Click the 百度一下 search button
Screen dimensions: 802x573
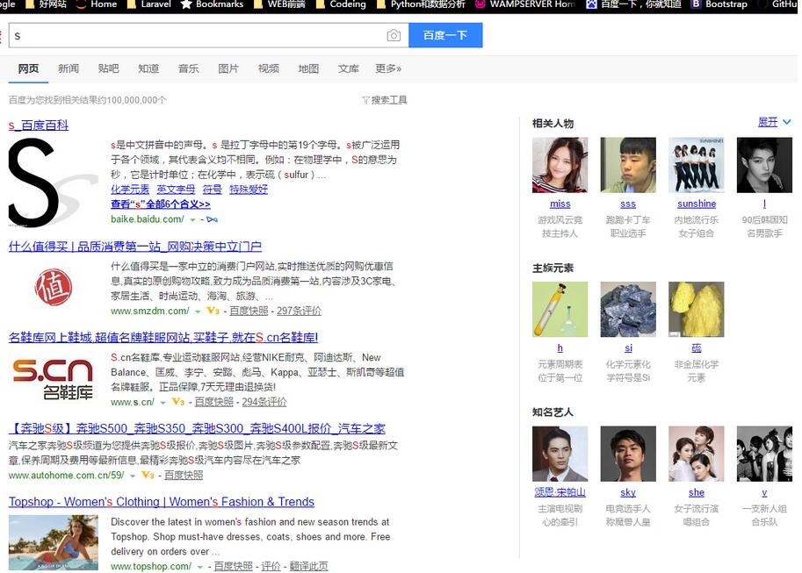[x=445, y=35]
